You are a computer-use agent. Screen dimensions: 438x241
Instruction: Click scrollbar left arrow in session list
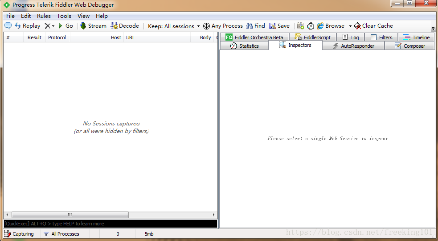(x=7, y=215)
